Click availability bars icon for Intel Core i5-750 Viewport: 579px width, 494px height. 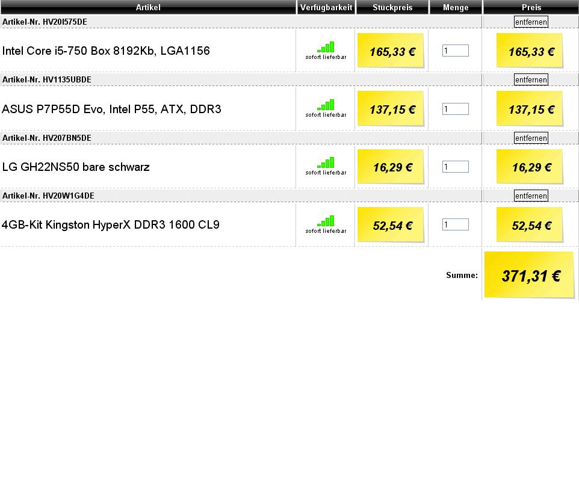326,47
